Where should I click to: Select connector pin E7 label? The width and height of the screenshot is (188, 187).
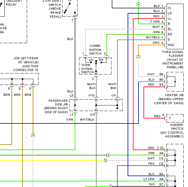(161, 185)
